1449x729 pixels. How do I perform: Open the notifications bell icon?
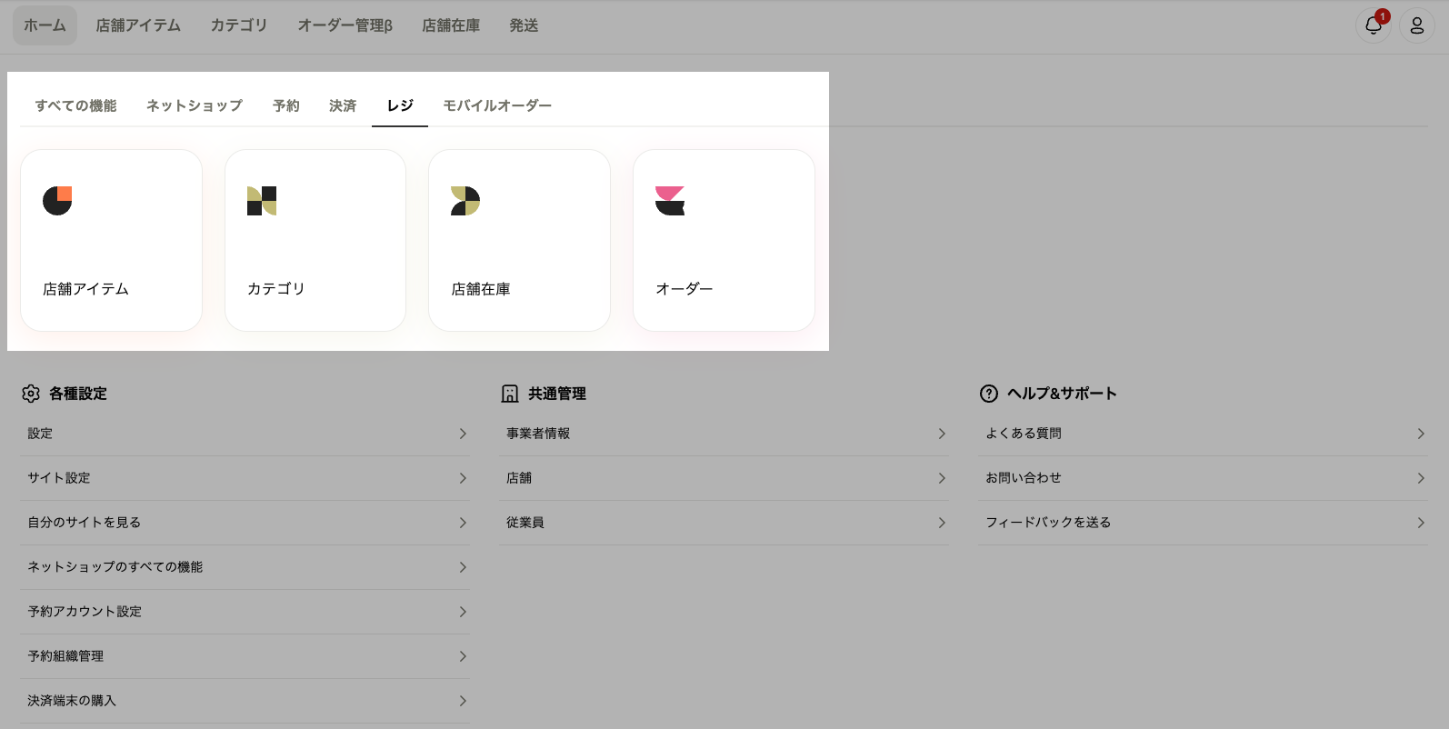pyautogui.click(x=1373, y=25)
